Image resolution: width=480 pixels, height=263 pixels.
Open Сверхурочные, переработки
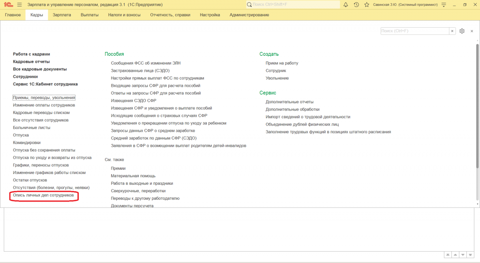click(138, 191)
